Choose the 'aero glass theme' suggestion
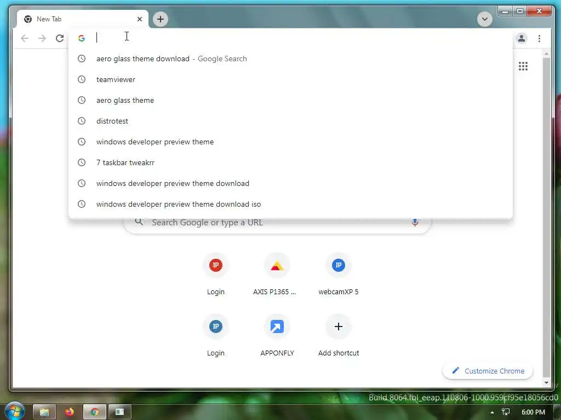This screenshot has height=420, width=561. [290, 100]
